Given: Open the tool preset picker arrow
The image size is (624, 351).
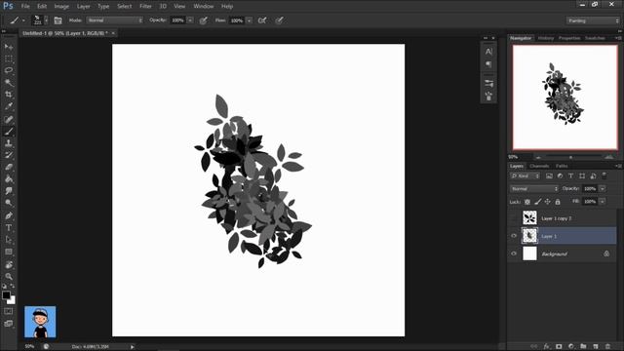Looking at the screenshot, I should 23,20.
